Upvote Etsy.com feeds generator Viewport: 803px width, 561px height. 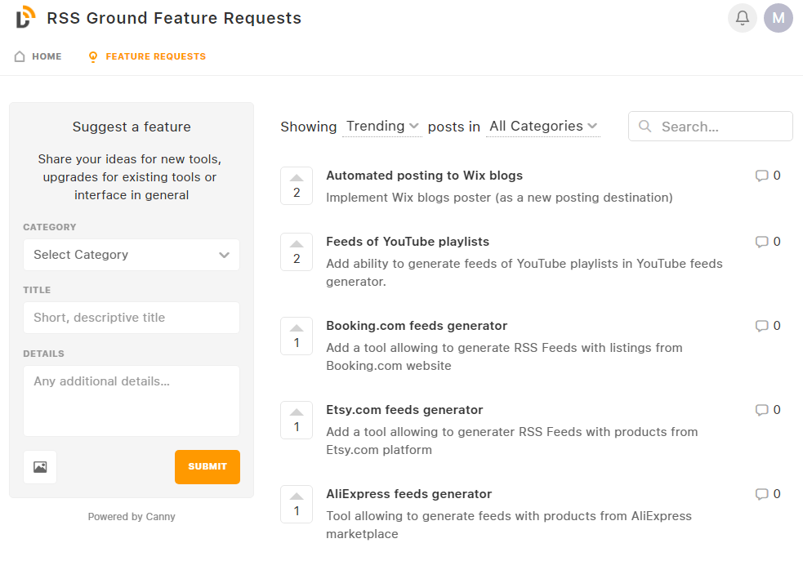pos(297,421)
